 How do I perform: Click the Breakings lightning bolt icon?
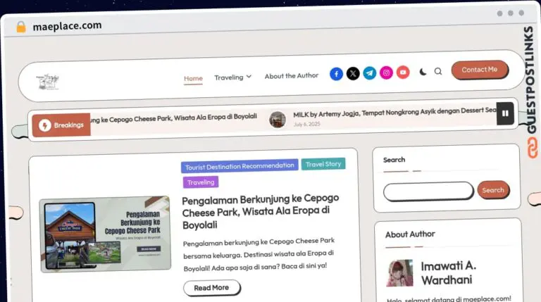click(x=44, y=125)
